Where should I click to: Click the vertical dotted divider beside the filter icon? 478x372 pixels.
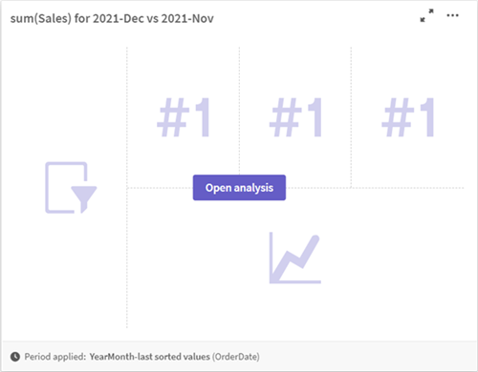[127, 188]
